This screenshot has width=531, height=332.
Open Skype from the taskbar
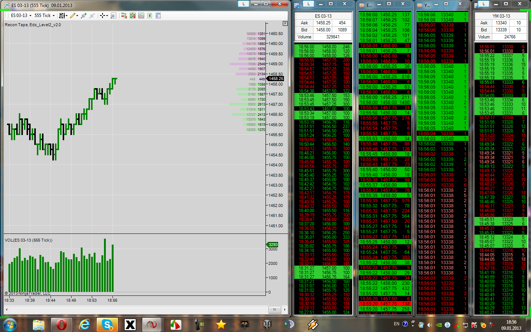point(107,325)
